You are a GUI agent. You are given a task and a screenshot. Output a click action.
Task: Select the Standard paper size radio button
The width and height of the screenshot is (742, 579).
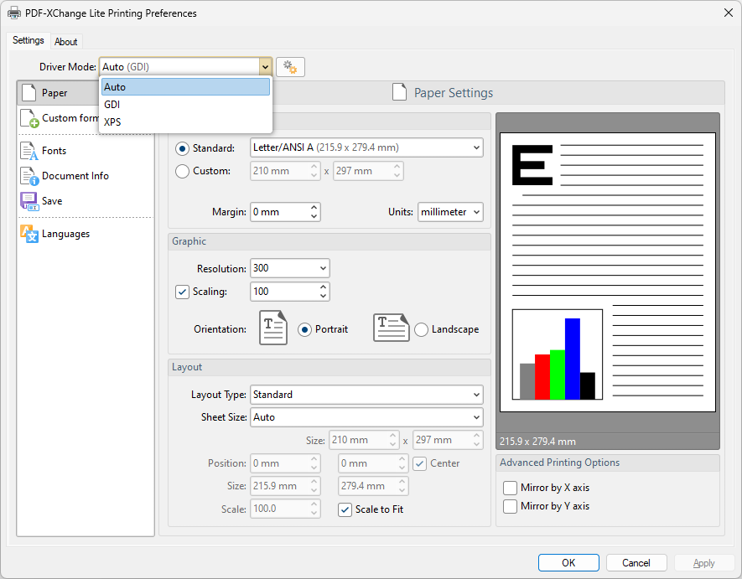pos(182,148)
